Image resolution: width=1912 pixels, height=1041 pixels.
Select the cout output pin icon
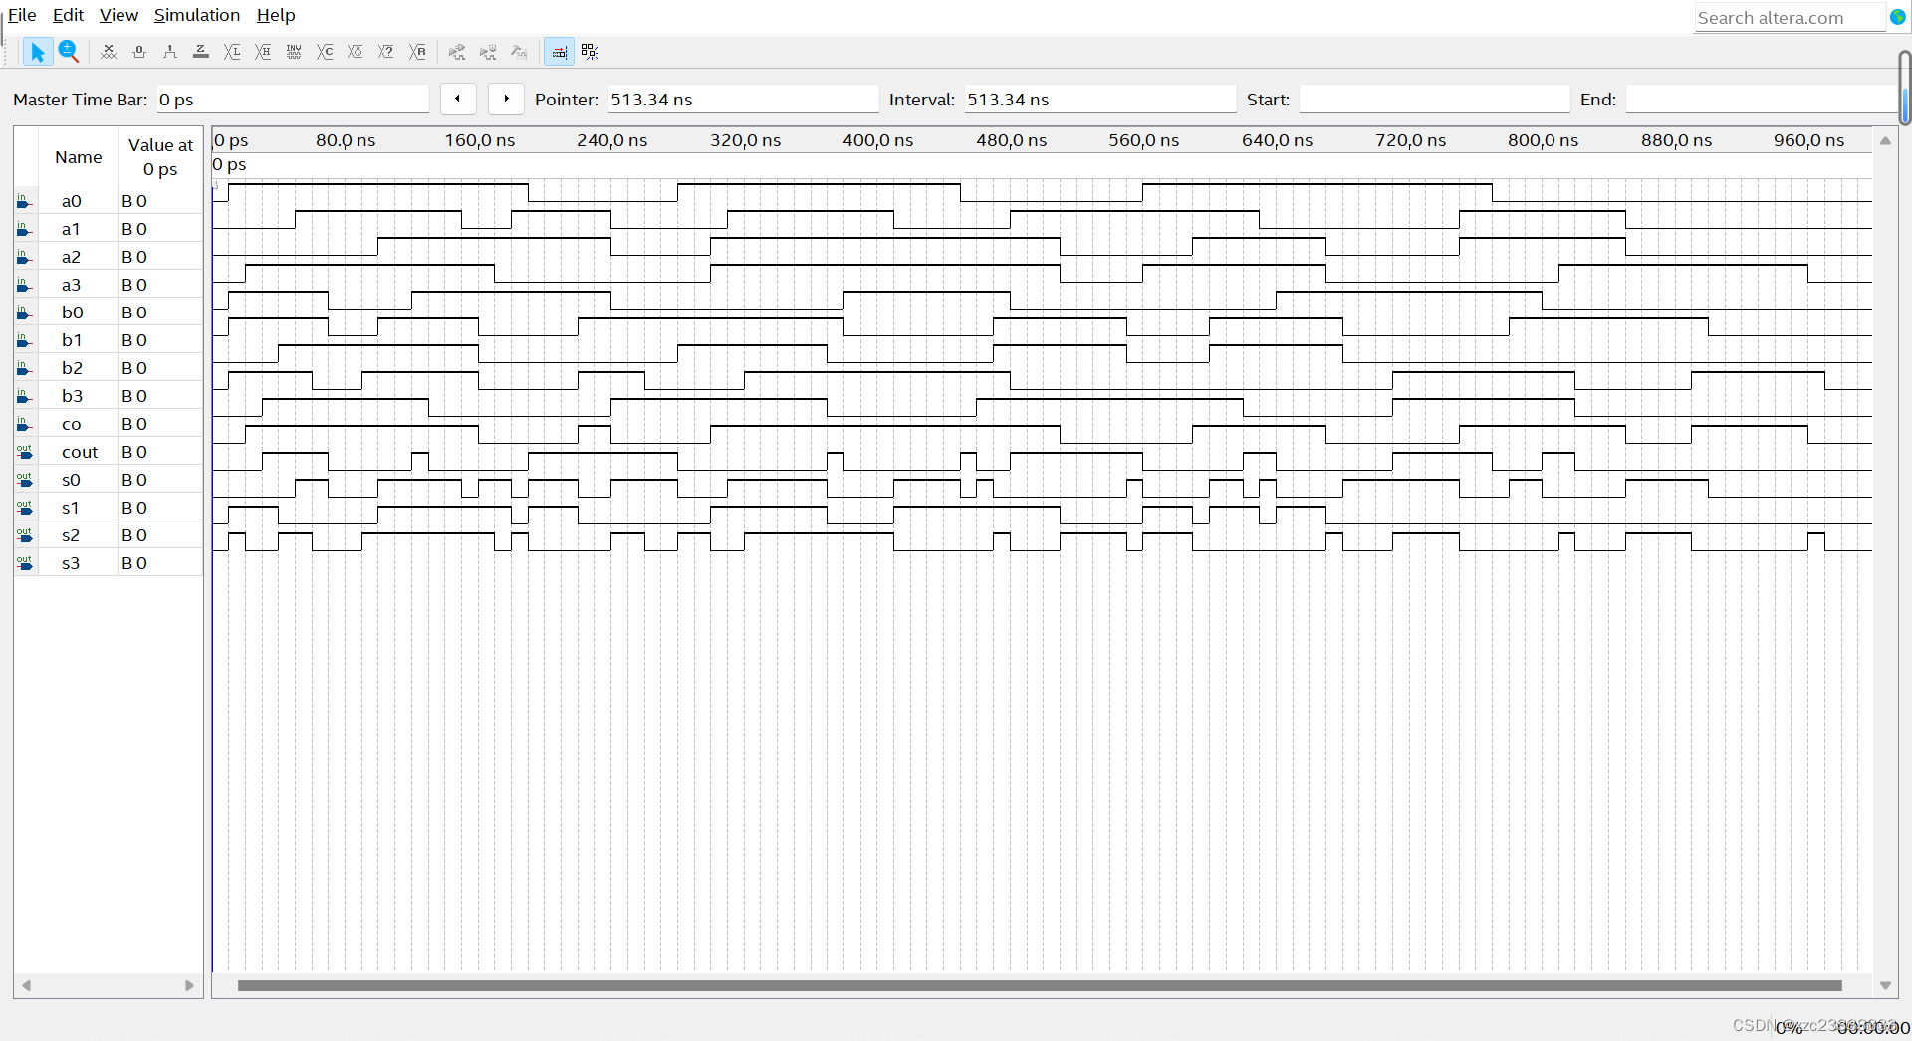[x=24, y=452]
